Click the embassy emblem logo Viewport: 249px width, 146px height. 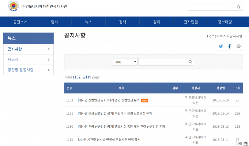coord(13,7)
